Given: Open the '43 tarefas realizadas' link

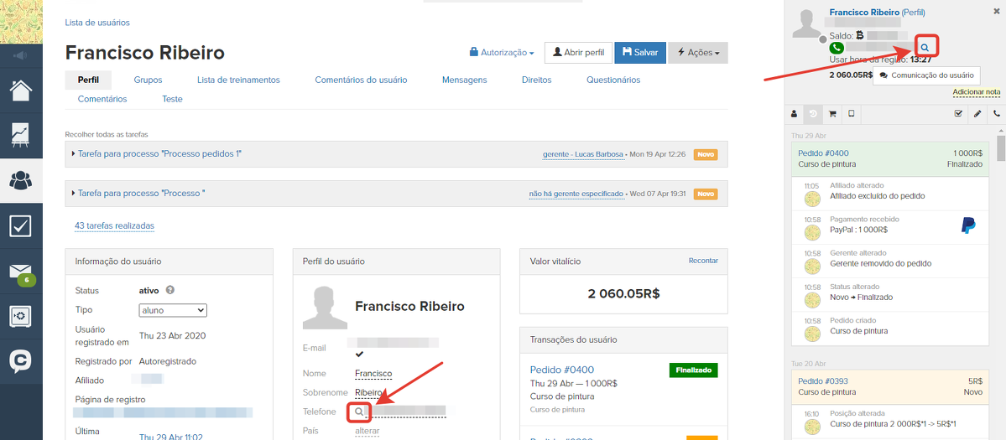Looking at the screenshot, I should click(114, 226).
